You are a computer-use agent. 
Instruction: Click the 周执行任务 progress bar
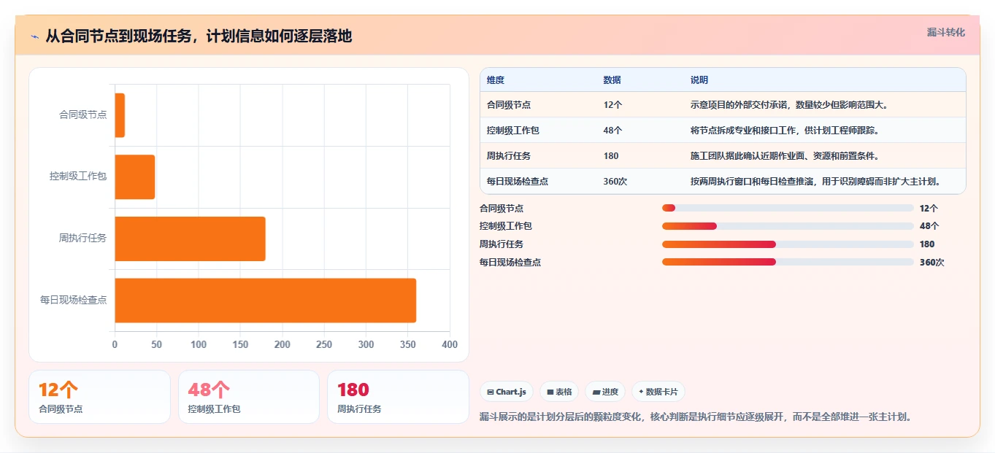coord(788,244)
